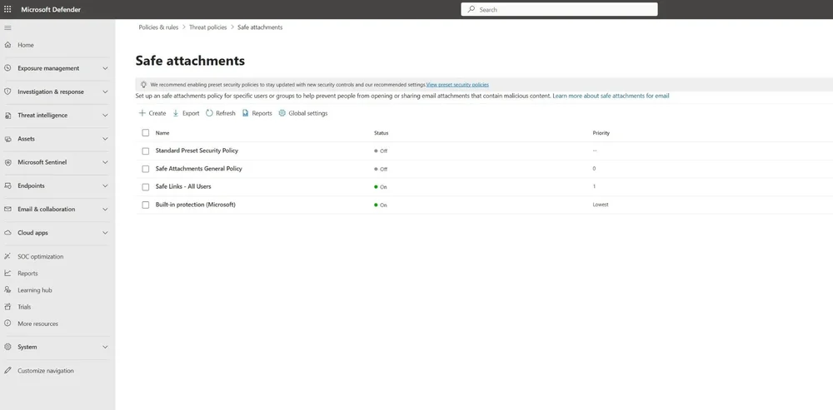Click the Cloud apps cloud icon
Image resolution: width=833 pixels, height=410 pixels.
(x=7, y=233)
